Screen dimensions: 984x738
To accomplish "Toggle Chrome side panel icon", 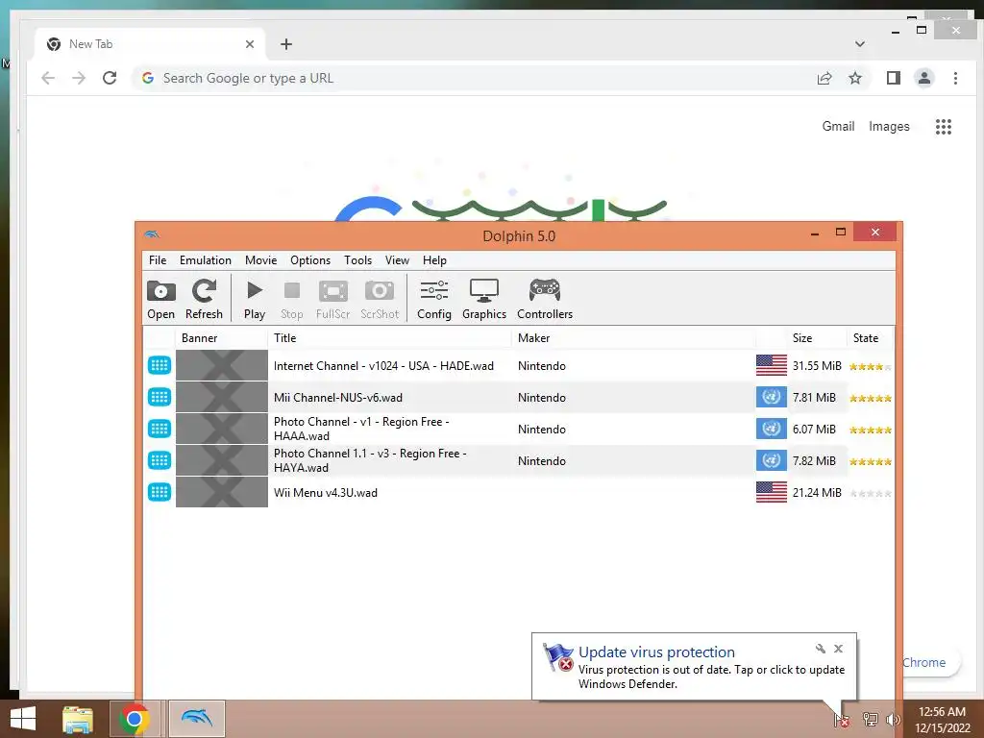I will point(894,78).
